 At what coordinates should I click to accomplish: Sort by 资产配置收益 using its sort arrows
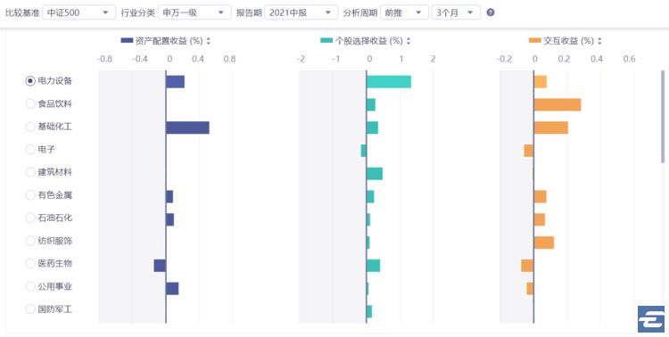(x=208, y=41)
